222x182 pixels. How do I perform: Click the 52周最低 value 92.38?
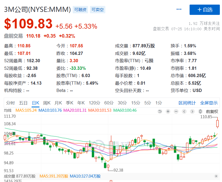click(x=32, y=68)
